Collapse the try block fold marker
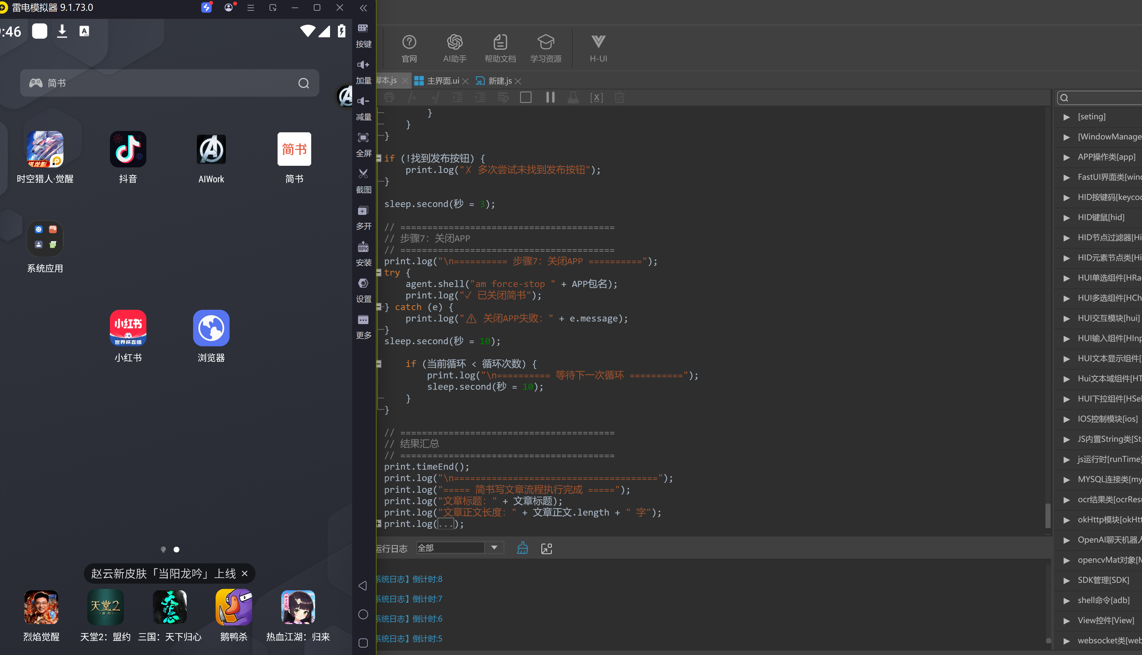The image size is (1142, 655). 379,273
